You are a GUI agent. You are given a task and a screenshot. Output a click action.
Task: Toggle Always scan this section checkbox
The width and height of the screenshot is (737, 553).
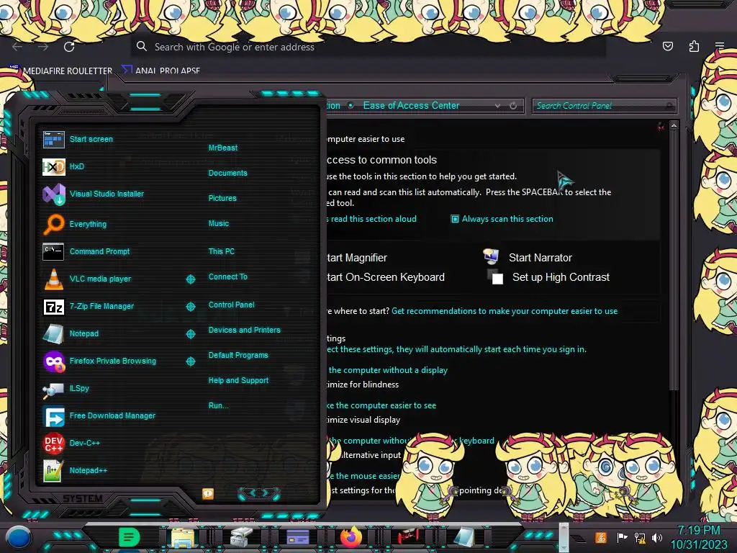455,219
